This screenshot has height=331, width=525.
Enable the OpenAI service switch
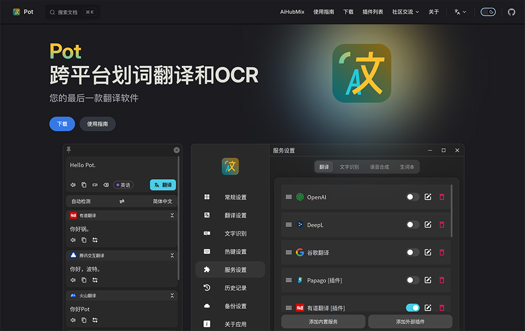tap(413, 197)
